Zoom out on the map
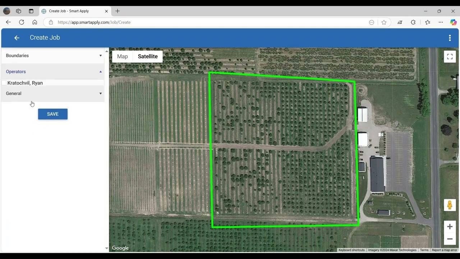The width and height of the screenshot is (460, 259). 450,239
